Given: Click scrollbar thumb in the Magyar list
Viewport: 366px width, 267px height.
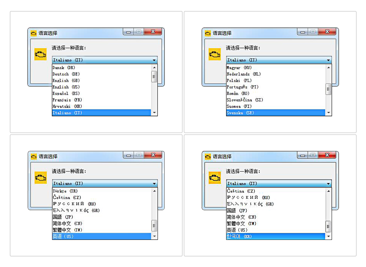Looking at the screenshot, I should (328, 89).
